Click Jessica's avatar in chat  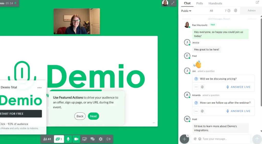187,42
